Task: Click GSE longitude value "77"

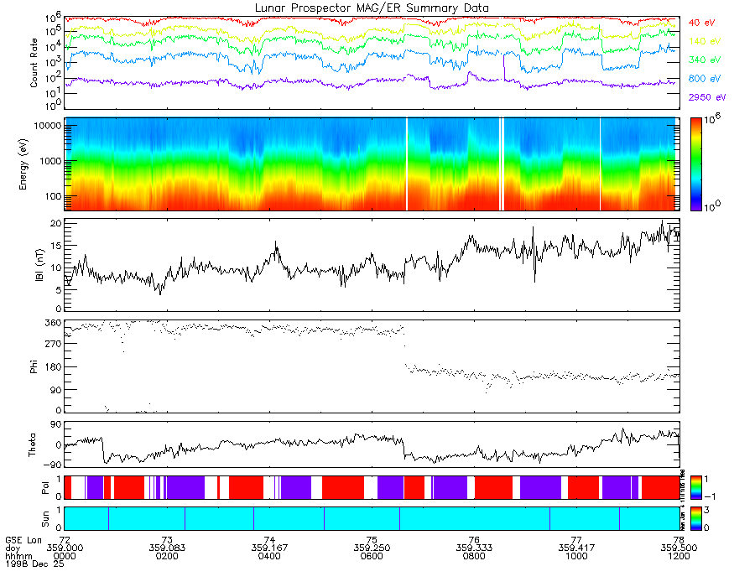Action: 576,540
